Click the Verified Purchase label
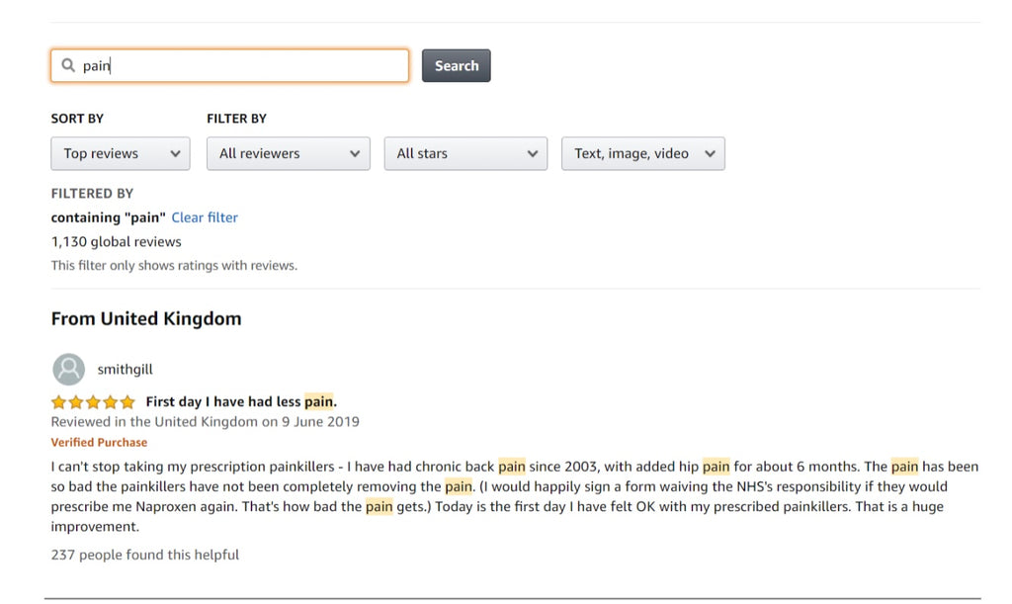This screenshot has width=1012, height=604. (99, 443)
